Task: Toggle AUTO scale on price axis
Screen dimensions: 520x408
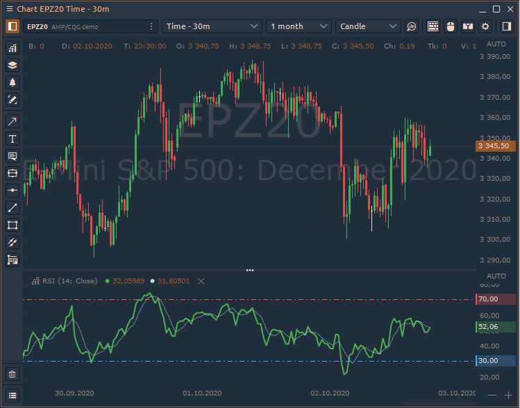Action: [496, 44]
